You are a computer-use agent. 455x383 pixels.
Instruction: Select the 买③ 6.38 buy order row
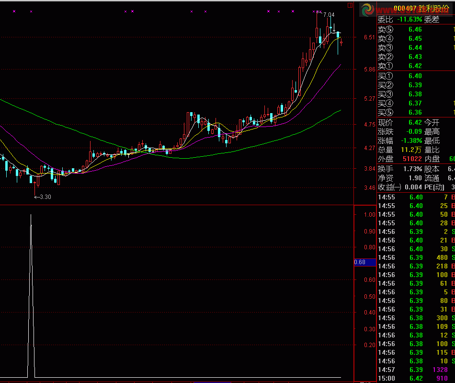click(x=416, y=94)
